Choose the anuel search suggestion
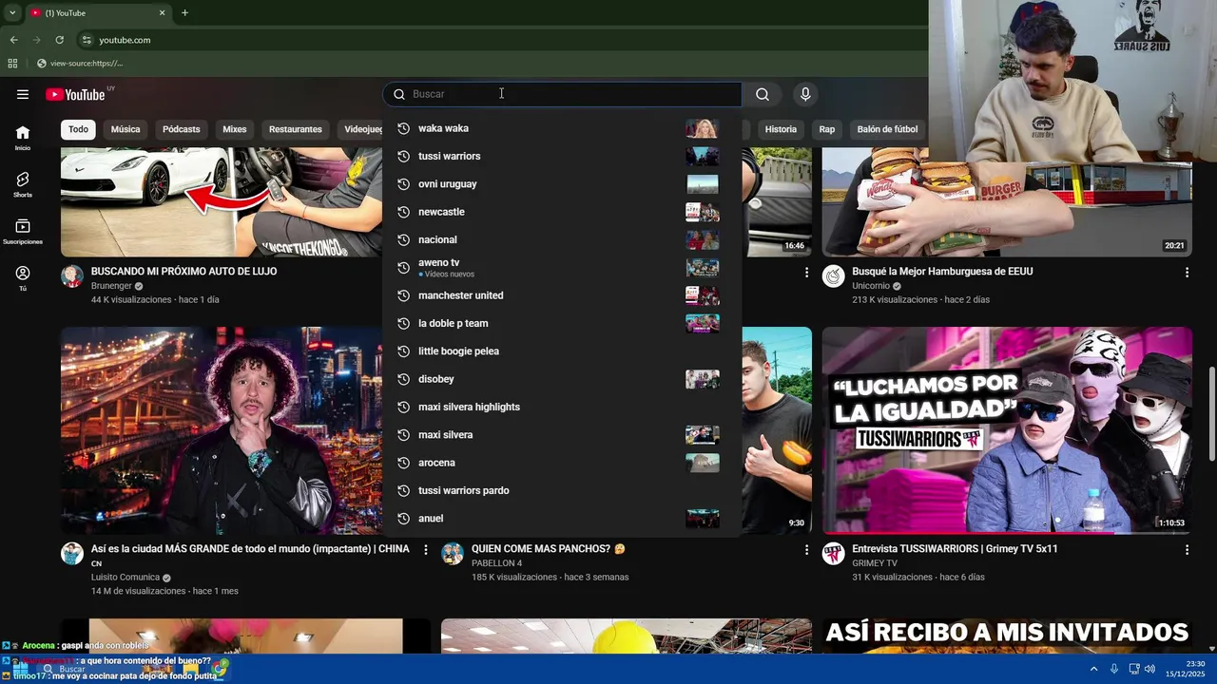 click(x=562, y=519)
